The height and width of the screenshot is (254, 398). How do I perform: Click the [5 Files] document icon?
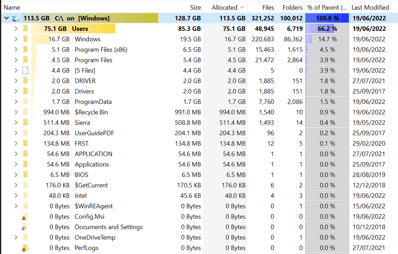pos(25,71)
